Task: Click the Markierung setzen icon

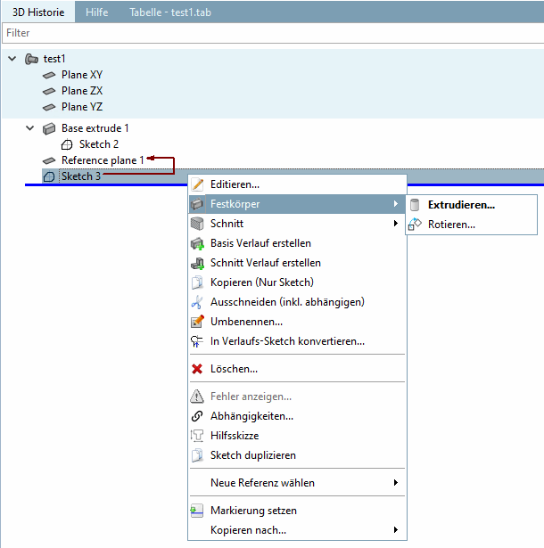Action: (198, 511)
